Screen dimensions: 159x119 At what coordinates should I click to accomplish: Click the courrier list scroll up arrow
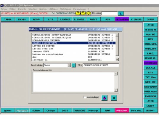[117, 35]
